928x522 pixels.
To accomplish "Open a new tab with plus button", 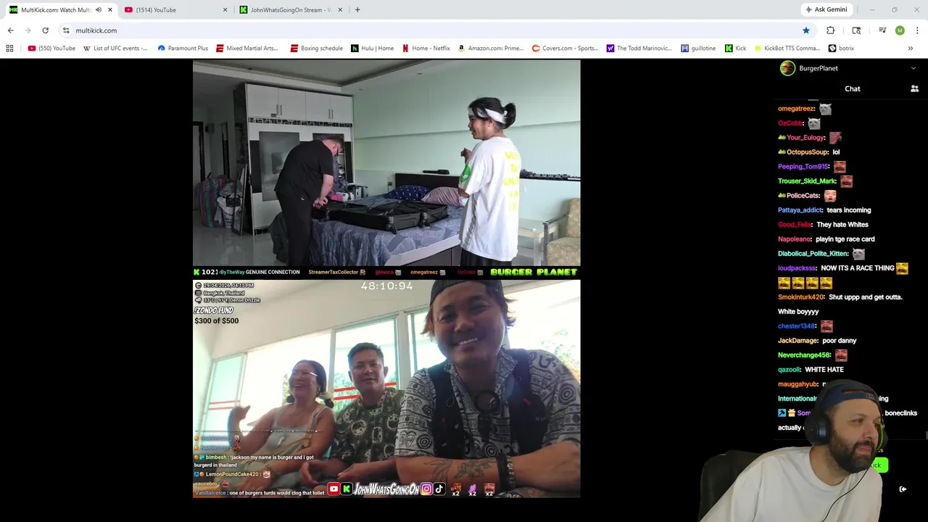I will point(357,10).
